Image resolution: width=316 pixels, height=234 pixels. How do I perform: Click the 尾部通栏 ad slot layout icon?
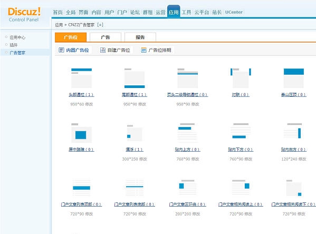(x=135, y=78)
